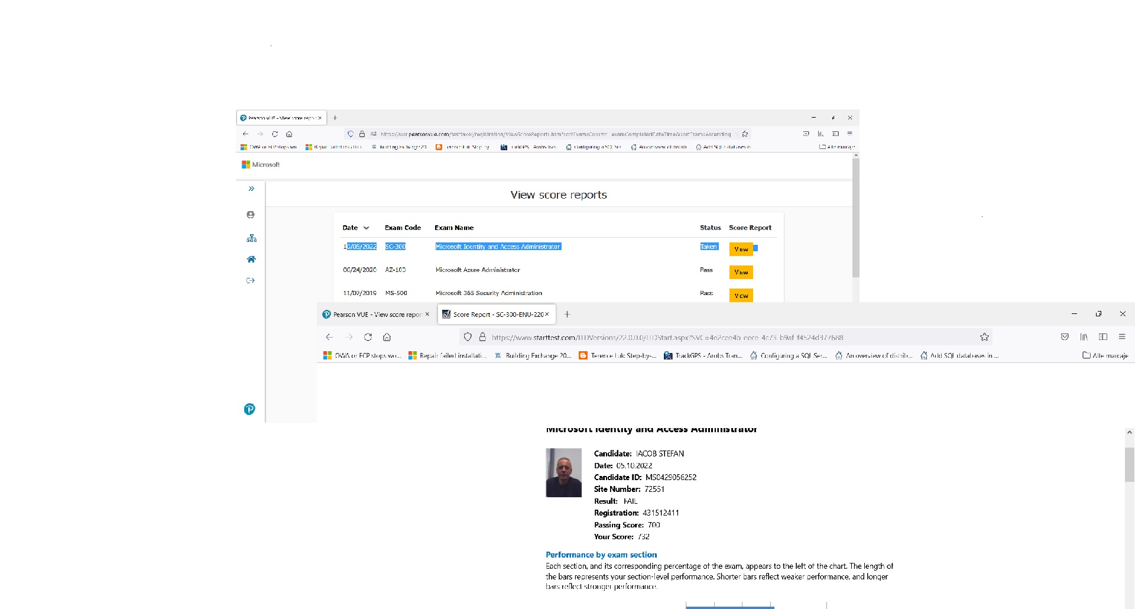
Task: Minimize the front Score Report browser window
Action: point(1074,314)
